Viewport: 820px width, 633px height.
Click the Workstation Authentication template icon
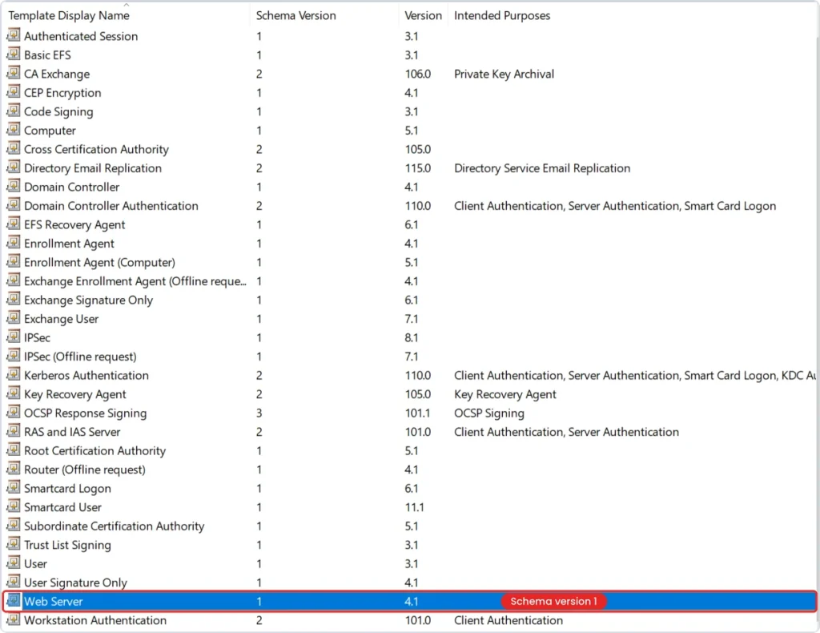[13, 619]
